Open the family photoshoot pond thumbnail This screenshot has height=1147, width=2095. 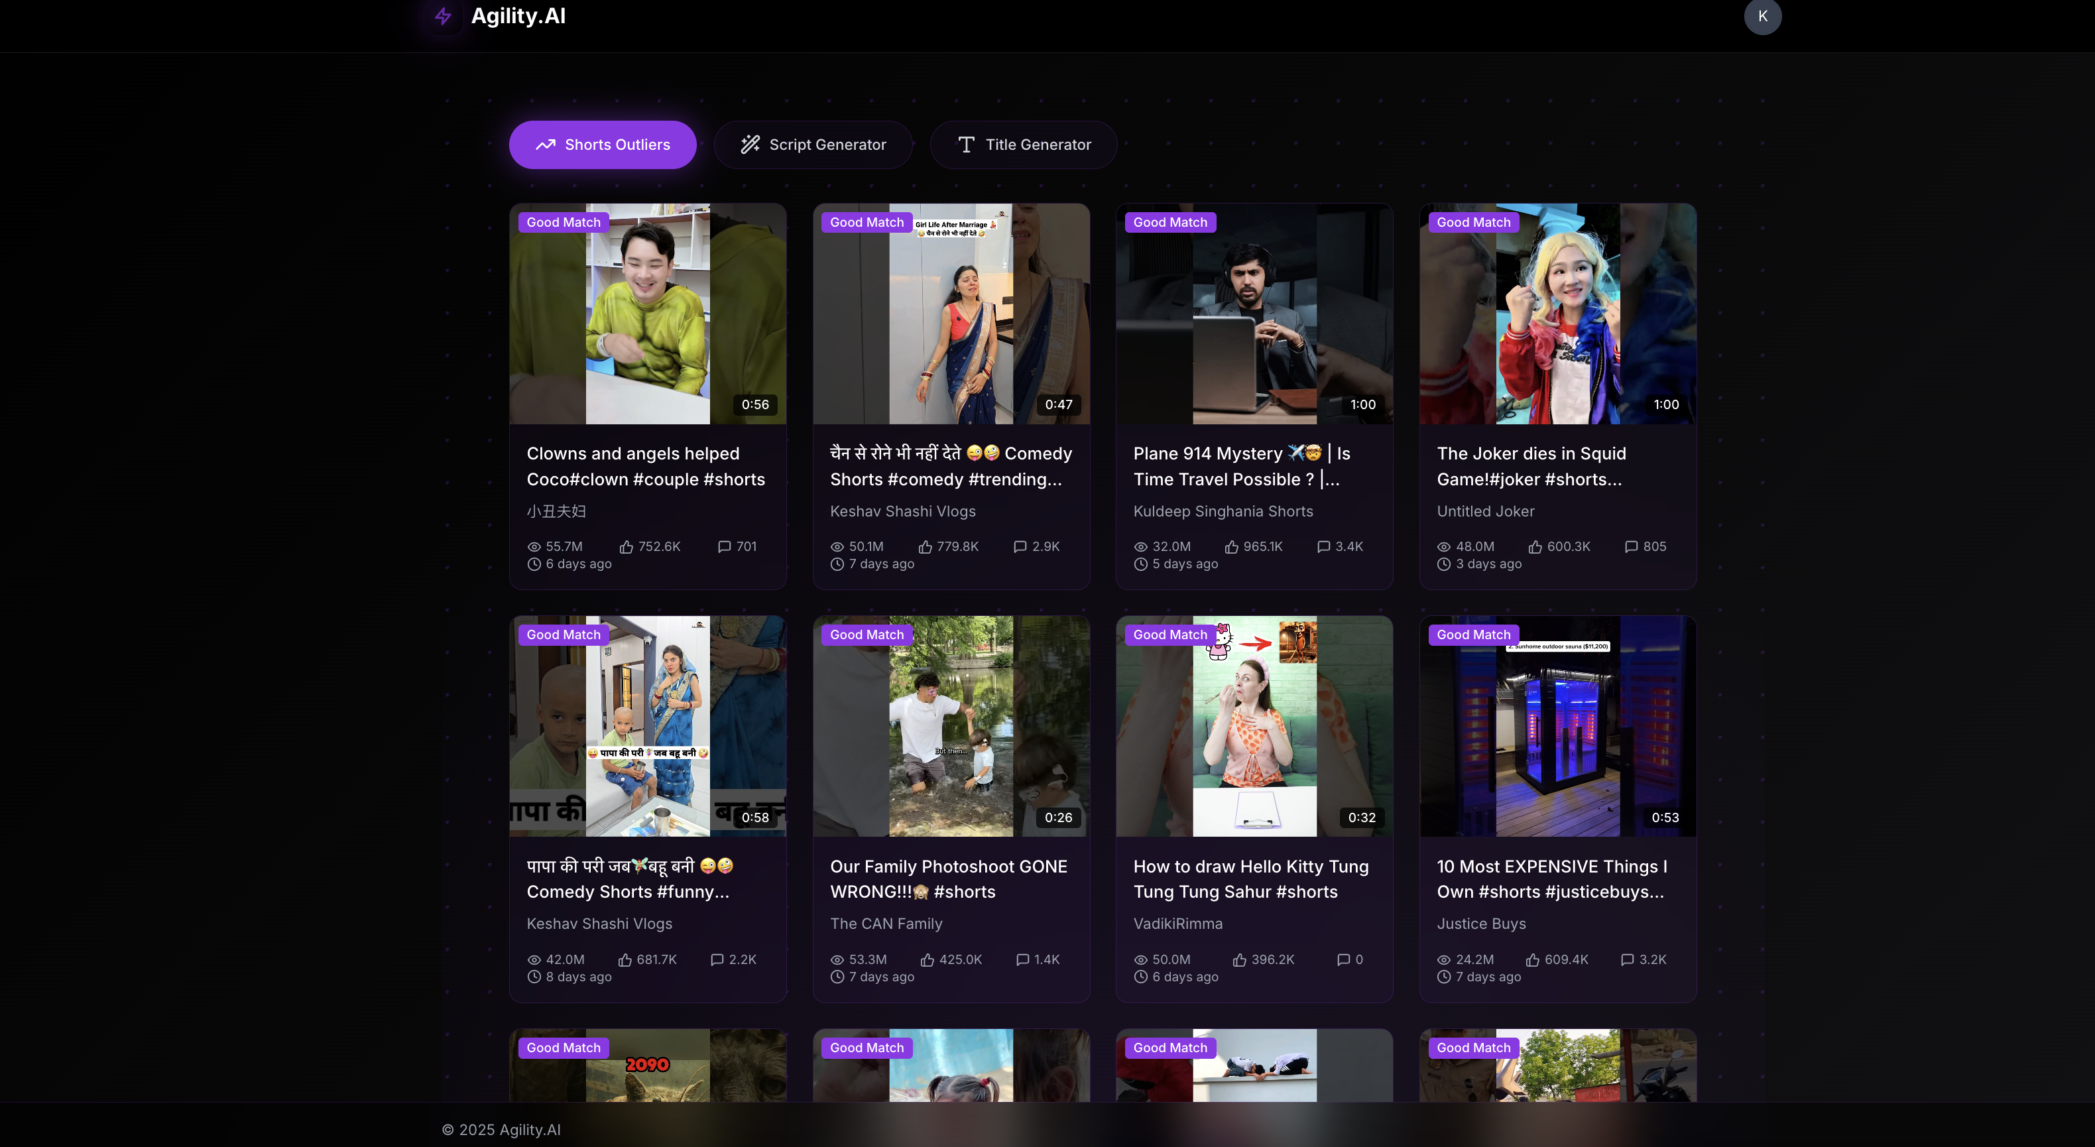point(951,727)
